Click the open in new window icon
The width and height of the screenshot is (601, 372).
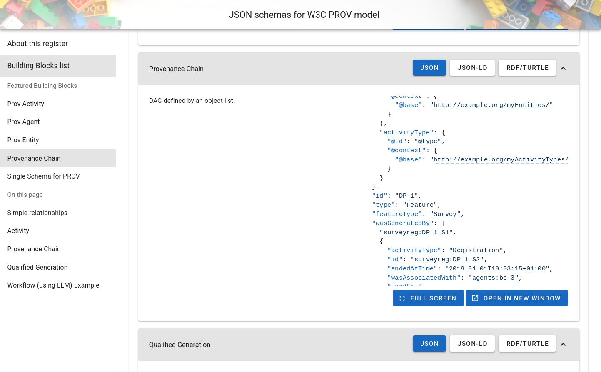(x=475, y=298)
